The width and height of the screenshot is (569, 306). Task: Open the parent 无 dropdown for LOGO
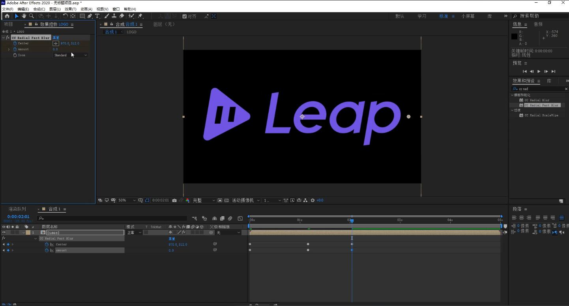[228, 233]
